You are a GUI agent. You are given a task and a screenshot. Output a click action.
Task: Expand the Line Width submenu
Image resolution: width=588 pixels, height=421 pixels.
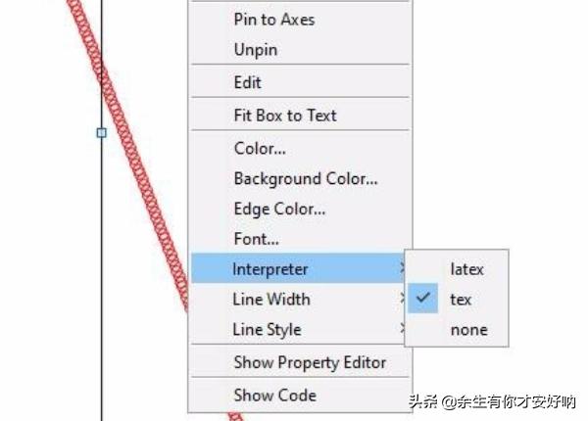270,299
